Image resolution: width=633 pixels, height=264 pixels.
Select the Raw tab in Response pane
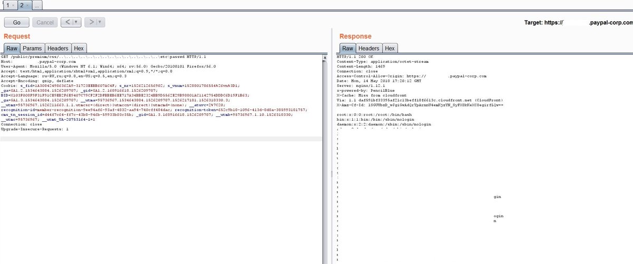click(347, 48)
